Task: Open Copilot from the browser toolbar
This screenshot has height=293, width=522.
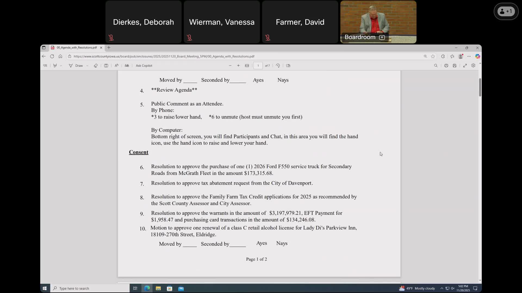Action: pyautogui.click(x=478, y=56)
